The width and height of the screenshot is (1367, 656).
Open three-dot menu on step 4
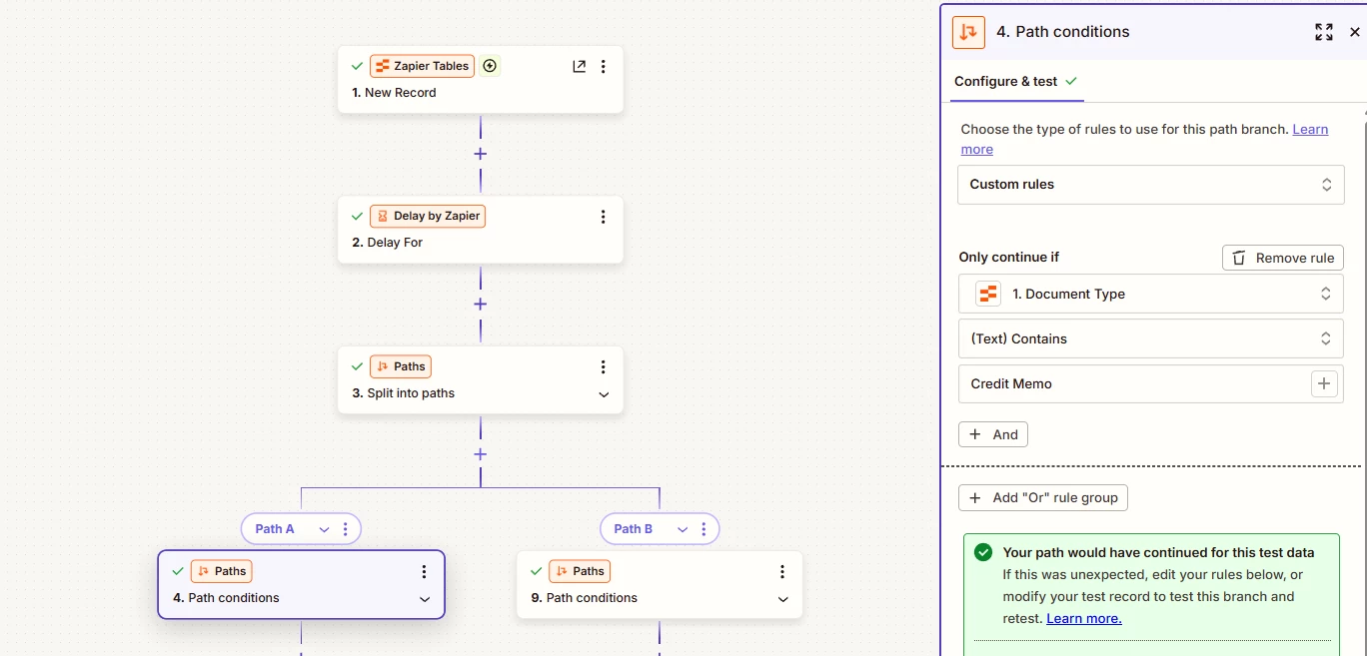[x=425, y=572]
